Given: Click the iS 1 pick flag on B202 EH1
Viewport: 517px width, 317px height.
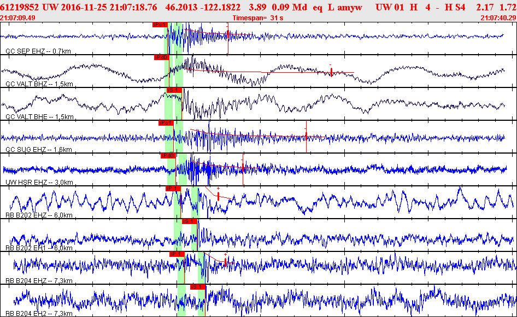Looking at the screenshot, I should coord(189,221).
